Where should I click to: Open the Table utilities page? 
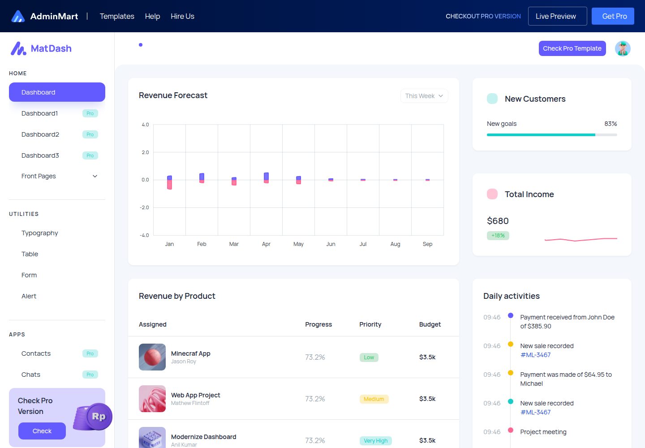coord(57,254)
